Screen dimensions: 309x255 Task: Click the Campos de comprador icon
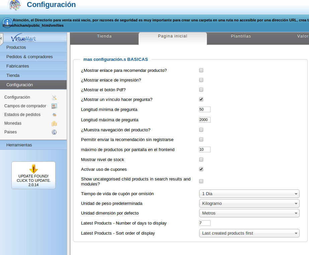point(54,106)
